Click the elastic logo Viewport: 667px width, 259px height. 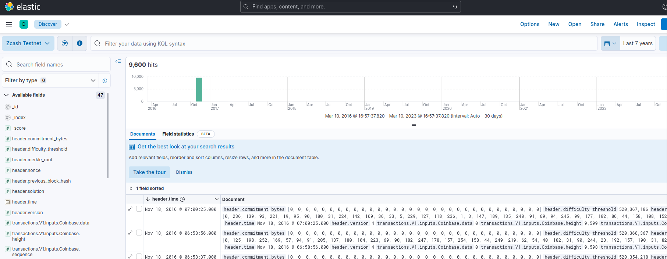(23, 7)
